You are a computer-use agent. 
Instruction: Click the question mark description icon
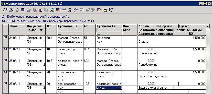[x=105, y=10]
